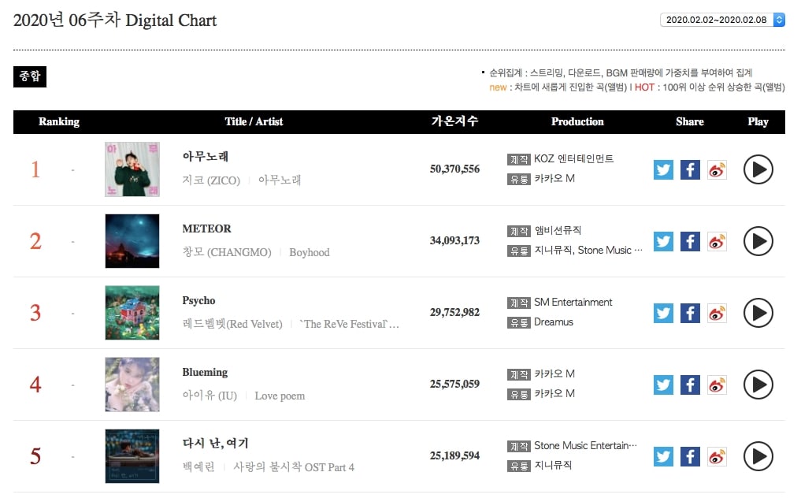
Task: Play the song 아무노래
Action: [758, 169]
